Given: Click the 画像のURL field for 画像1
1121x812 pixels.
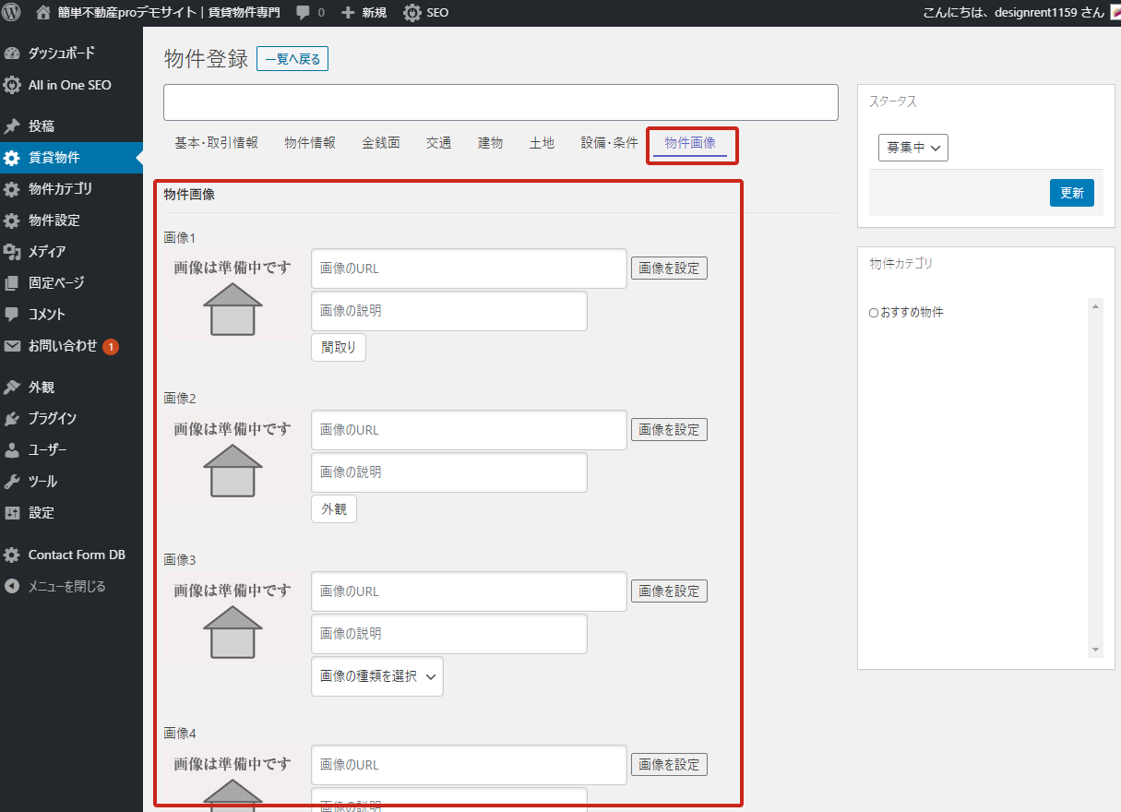Looking at the screenshot, I should pyautogui.click(x=469, y=269).
